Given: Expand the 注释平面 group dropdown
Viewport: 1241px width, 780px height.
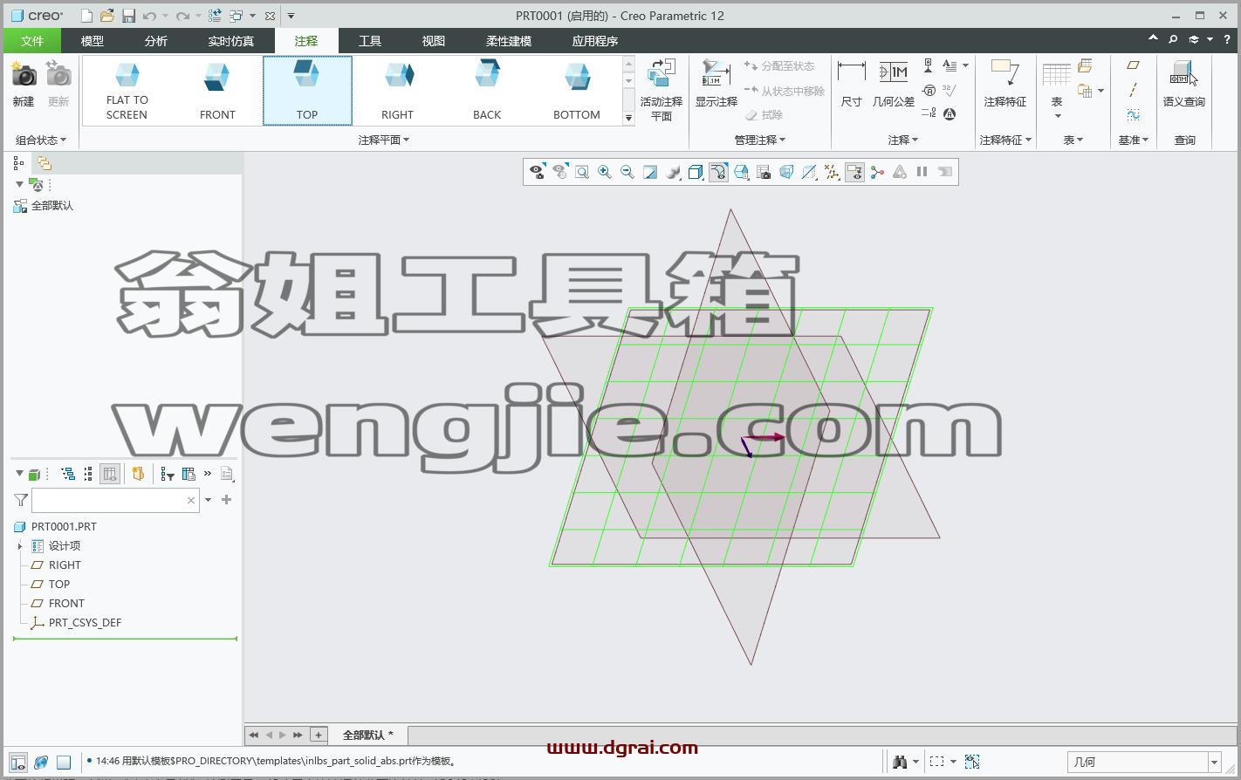Looking at the screenshot, I should [384, 140].
